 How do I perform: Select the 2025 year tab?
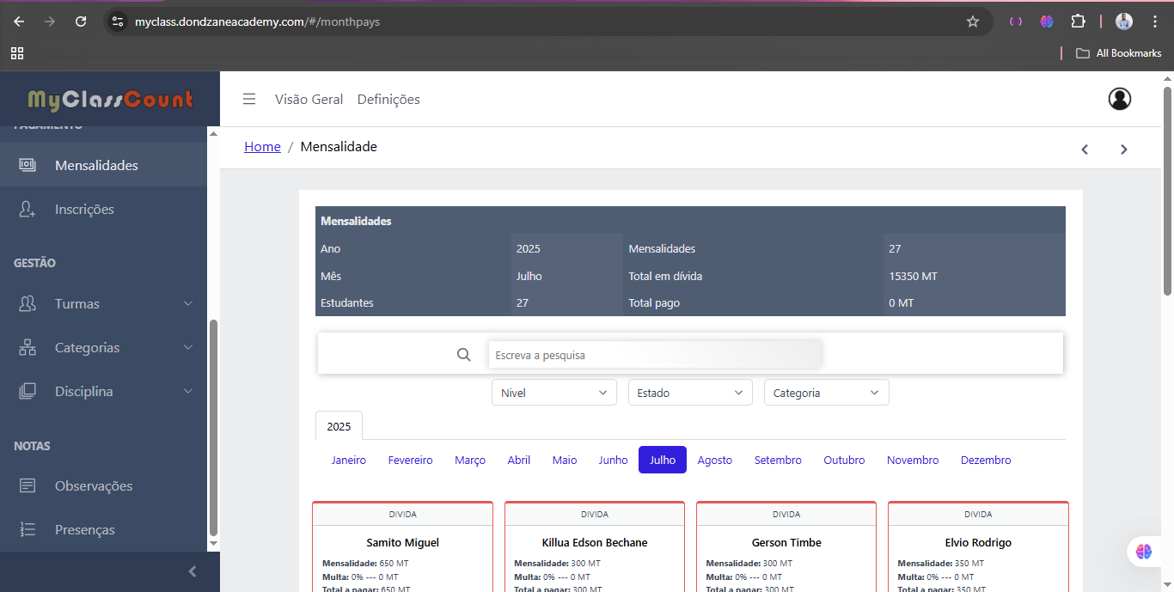pyautogui.click(x=339, y=426)
